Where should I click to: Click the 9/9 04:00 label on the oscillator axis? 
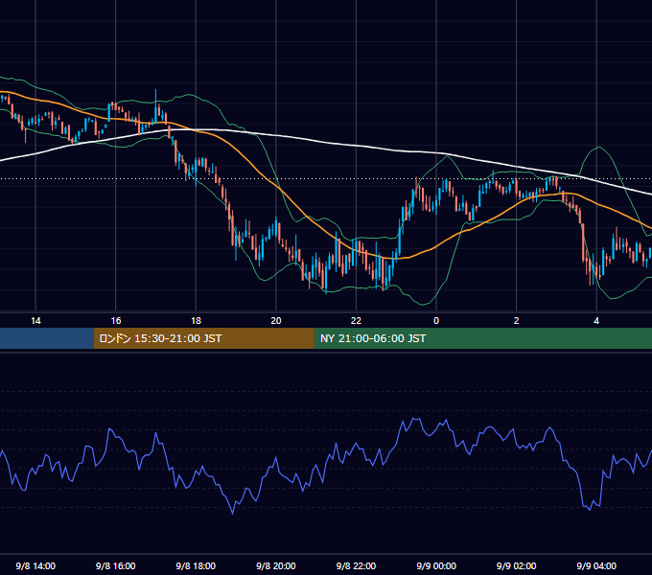tap(596, 565)
